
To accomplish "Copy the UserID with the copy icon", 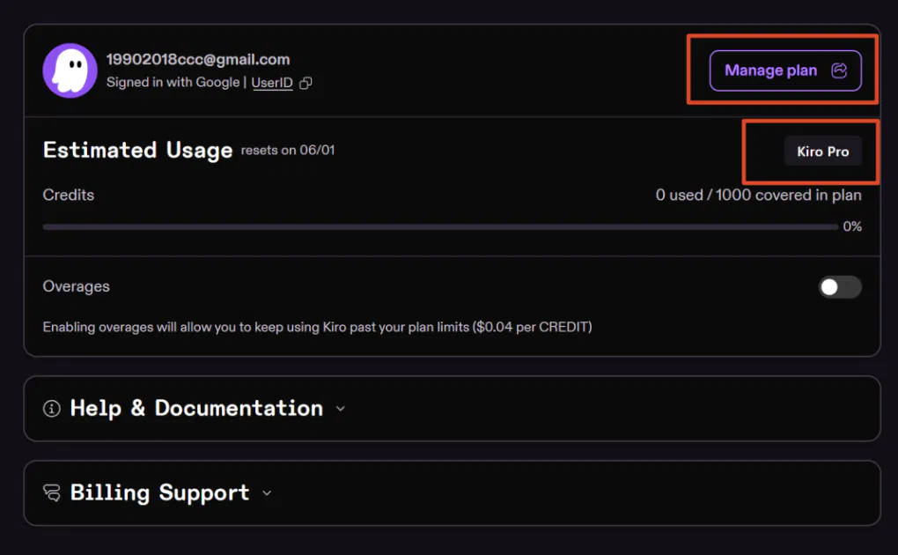I will point(305,83).
